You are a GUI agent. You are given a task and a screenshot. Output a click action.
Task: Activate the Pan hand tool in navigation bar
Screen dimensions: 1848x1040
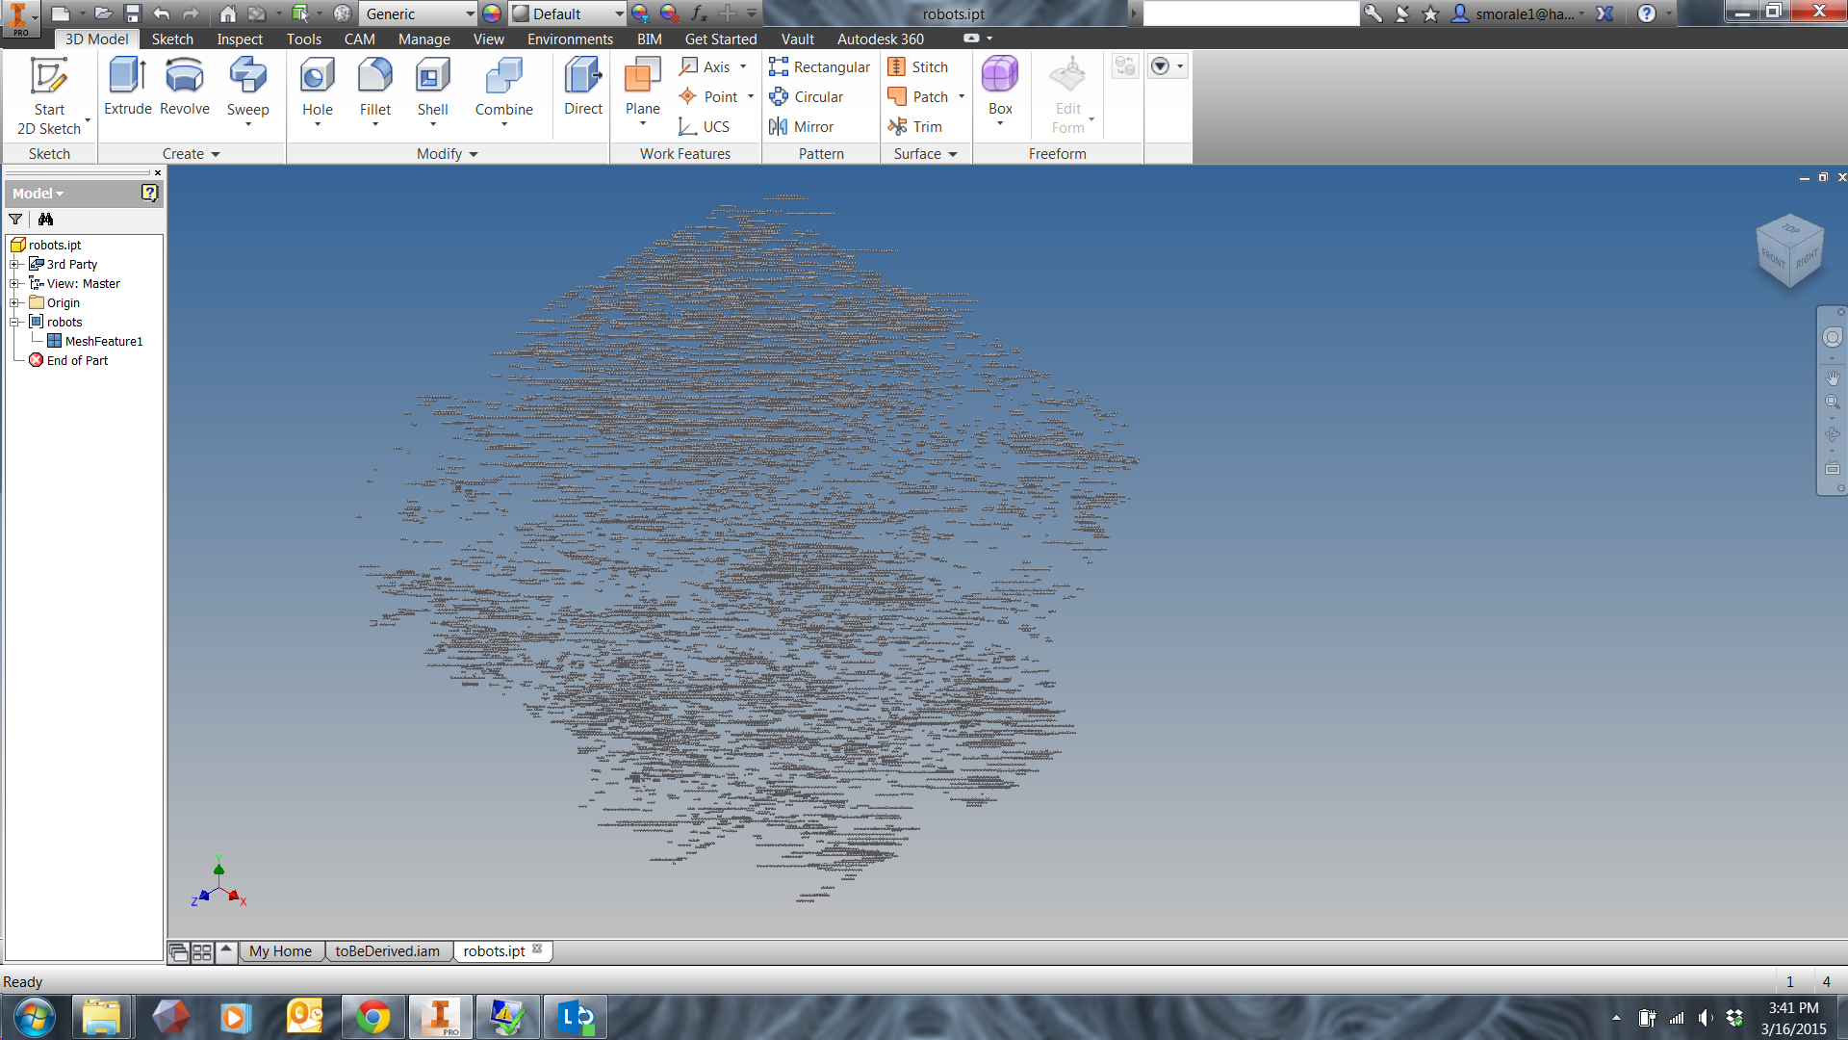[1833, 377]
